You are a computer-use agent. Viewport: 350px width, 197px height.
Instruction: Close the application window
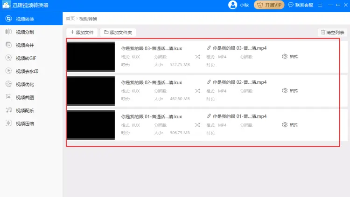coord(345,5)
